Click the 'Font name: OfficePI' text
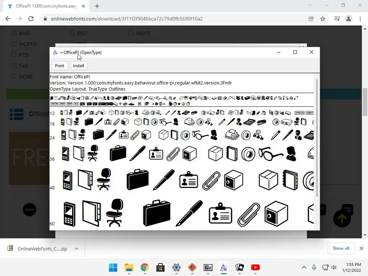Viewport: 368px width, 276px height. [x=70, y=77]
